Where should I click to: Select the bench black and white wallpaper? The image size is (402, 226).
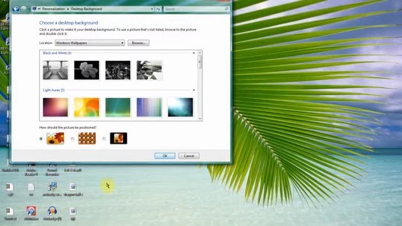click(55, 70)
